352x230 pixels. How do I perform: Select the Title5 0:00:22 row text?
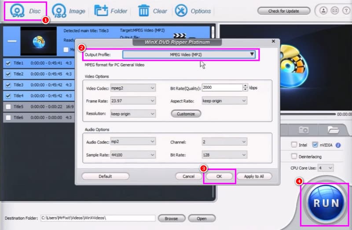(43, 107)
